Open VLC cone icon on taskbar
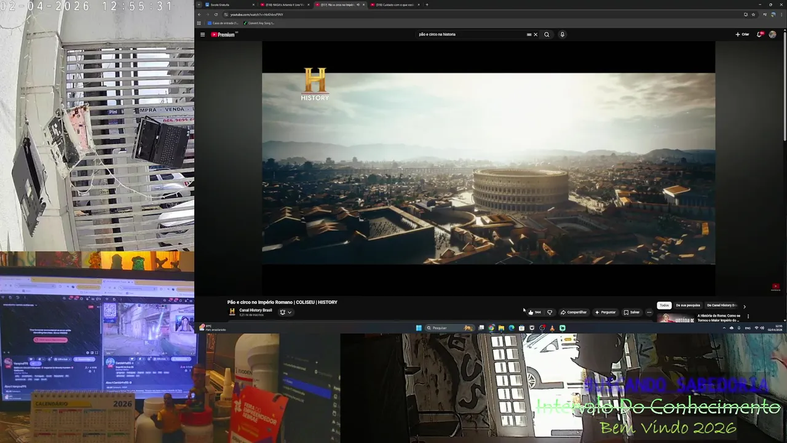Image resolution: width=787 pixels, height=443 pixels. tap(552, 328)
